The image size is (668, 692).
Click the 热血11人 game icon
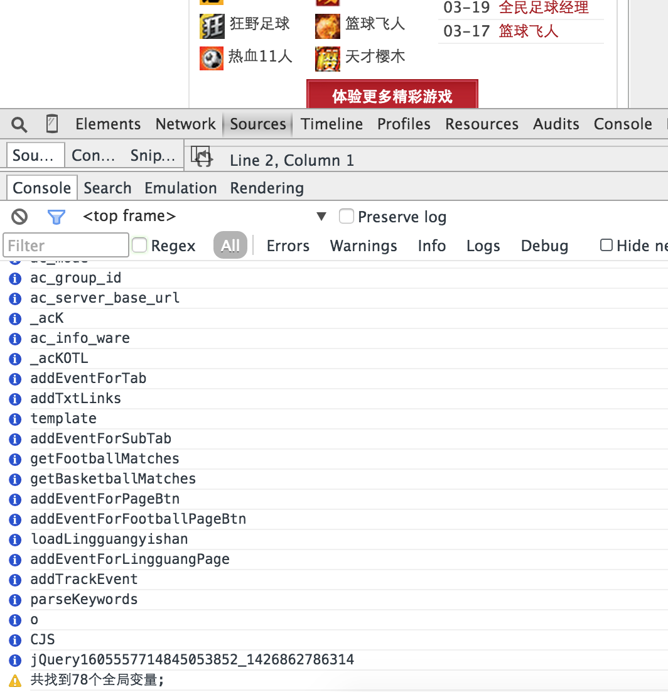click(212, 58)
